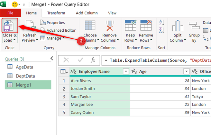Select cell Casey Quinn
Image resolution: width=211 pixels, height=135 pixels.
tap(100, 112)
